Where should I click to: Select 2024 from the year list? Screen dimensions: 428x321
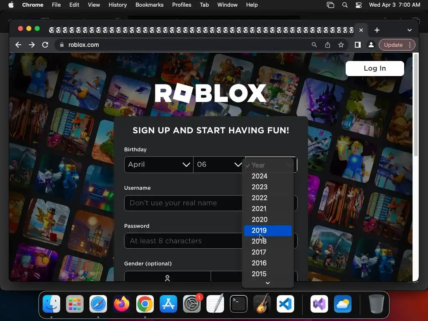tap(268, 176)
